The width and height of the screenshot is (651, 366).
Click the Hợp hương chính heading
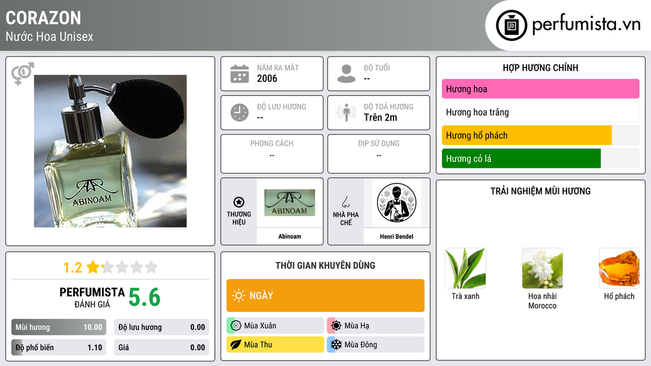click(540, 67)
